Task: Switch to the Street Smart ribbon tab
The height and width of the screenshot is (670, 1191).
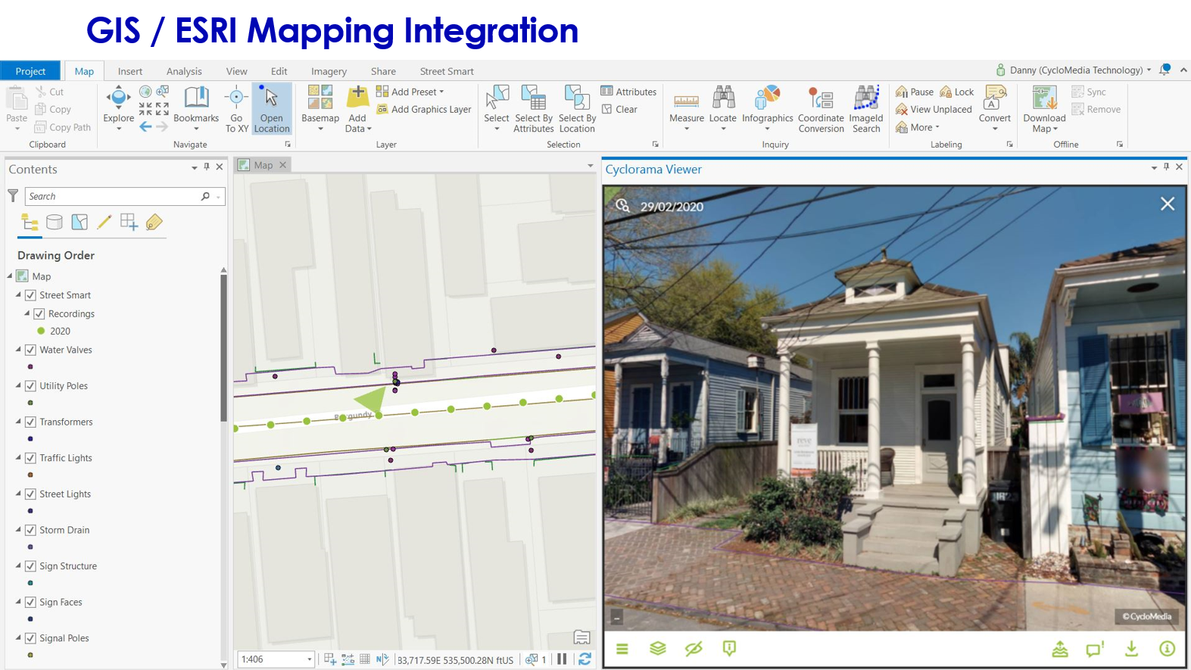Action: coord(447,71)
